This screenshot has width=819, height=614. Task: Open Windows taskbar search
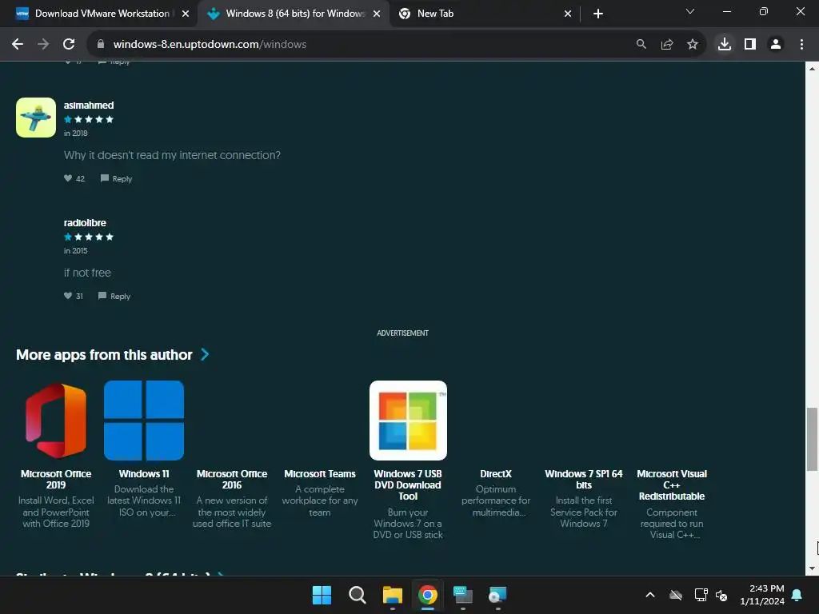(358, 595)
